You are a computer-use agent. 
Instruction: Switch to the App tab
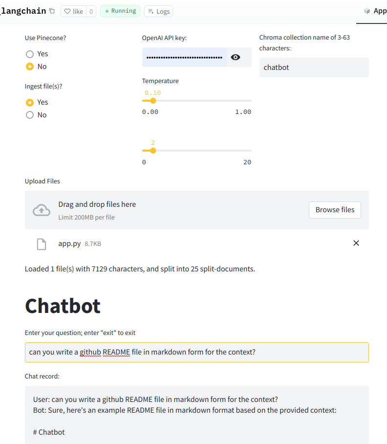[x=375, y=11]
